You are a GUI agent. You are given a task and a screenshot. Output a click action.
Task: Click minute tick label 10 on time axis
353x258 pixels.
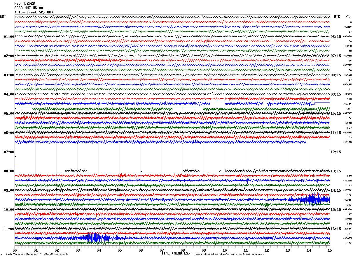pos(225,250)
